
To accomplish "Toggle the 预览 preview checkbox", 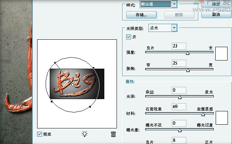I will point(39,134).
